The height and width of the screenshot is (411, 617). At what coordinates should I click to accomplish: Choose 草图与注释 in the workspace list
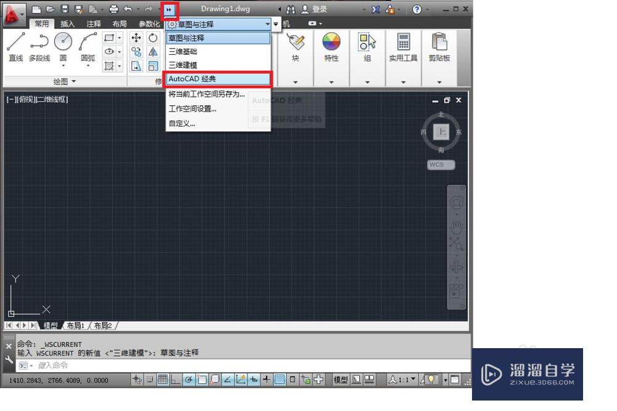coord(218,38)
